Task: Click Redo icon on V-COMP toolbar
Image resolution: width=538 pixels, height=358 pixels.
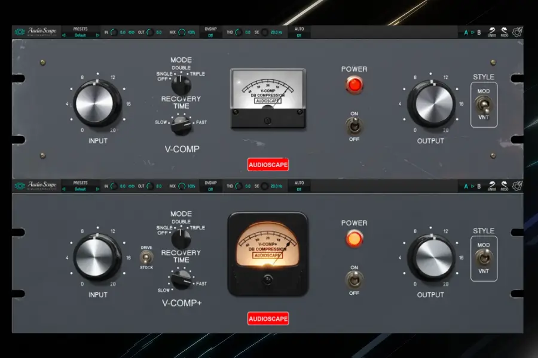Action: click(x=504, y=32)
